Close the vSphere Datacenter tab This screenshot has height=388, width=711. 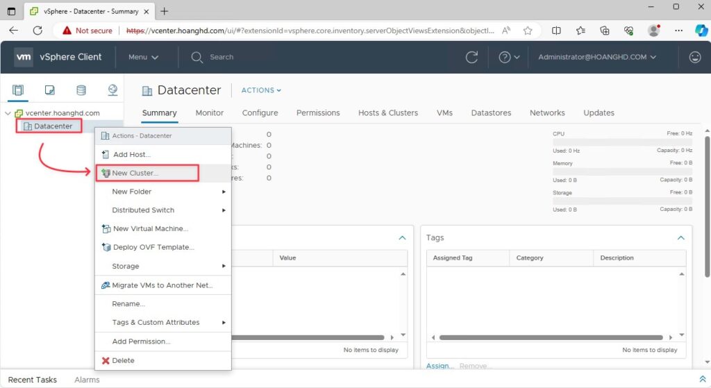click(147, 12)
